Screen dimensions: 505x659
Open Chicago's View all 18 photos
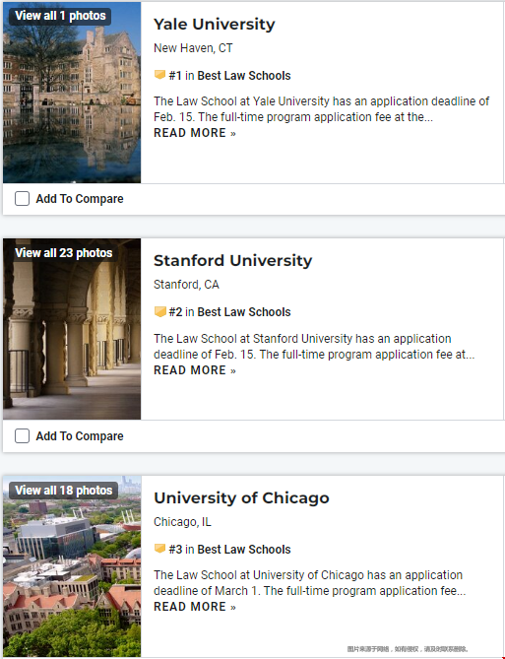tap(63, 491)
